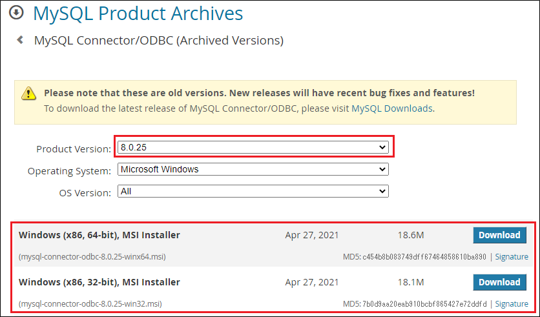
Task: Click the mysql-connector-odbc-8.0.25-winx64.msi filename
Action: coord(92,257)
